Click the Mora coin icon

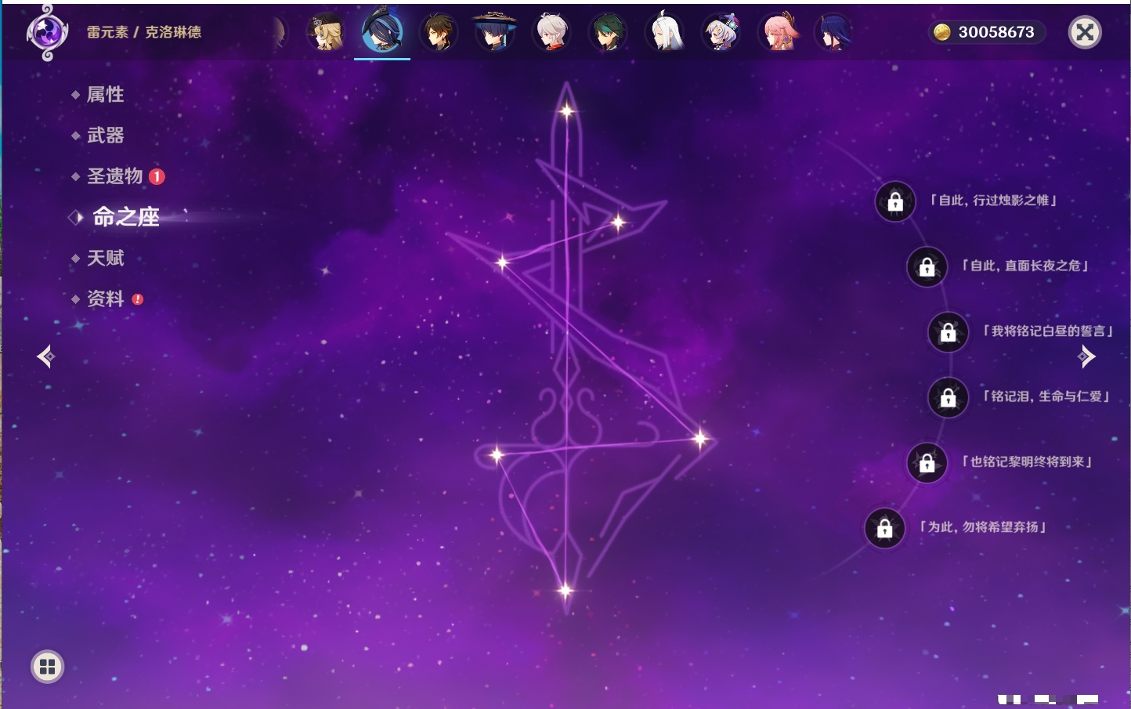(942, 32)
